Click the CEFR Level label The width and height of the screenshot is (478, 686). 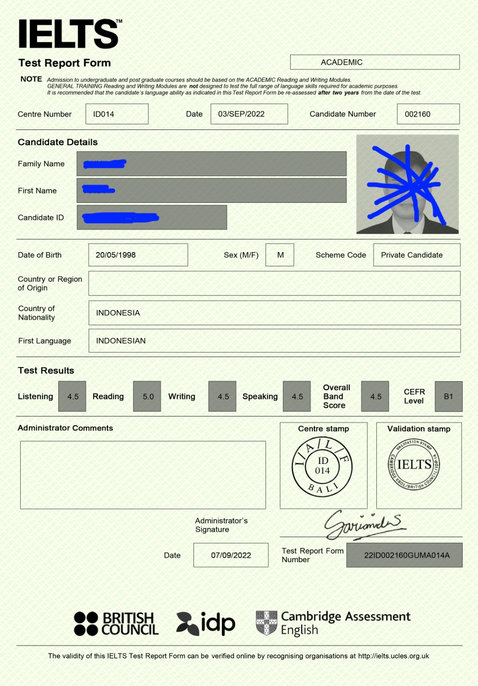pyautogui.click(x=414, y=396)
